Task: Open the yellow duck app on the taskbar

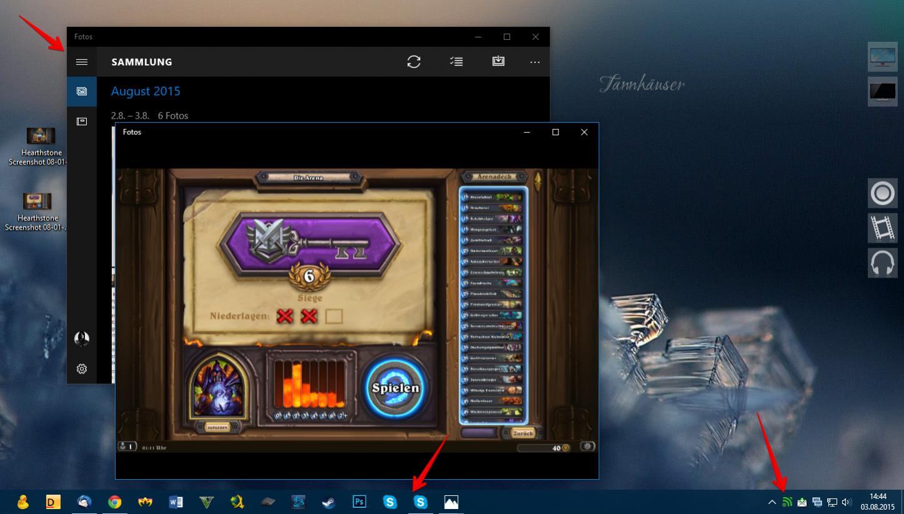Action: pyautogui.click(x=23, y=502)
